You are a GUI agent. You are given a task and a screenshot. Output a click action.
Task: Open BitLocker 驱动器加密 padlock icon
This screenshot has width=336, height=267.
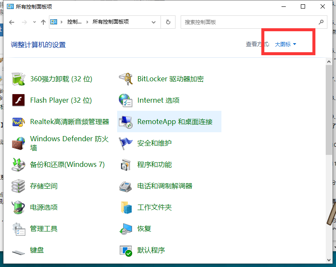pos(126,79)
